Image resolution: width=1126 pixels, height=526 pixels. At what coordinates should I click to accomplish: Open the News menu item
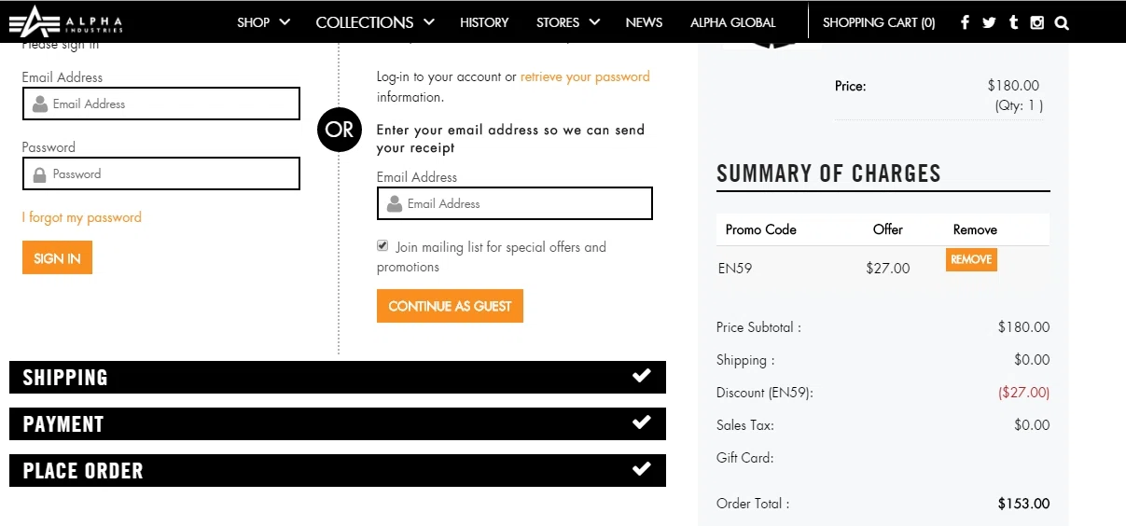click(644, 22)
